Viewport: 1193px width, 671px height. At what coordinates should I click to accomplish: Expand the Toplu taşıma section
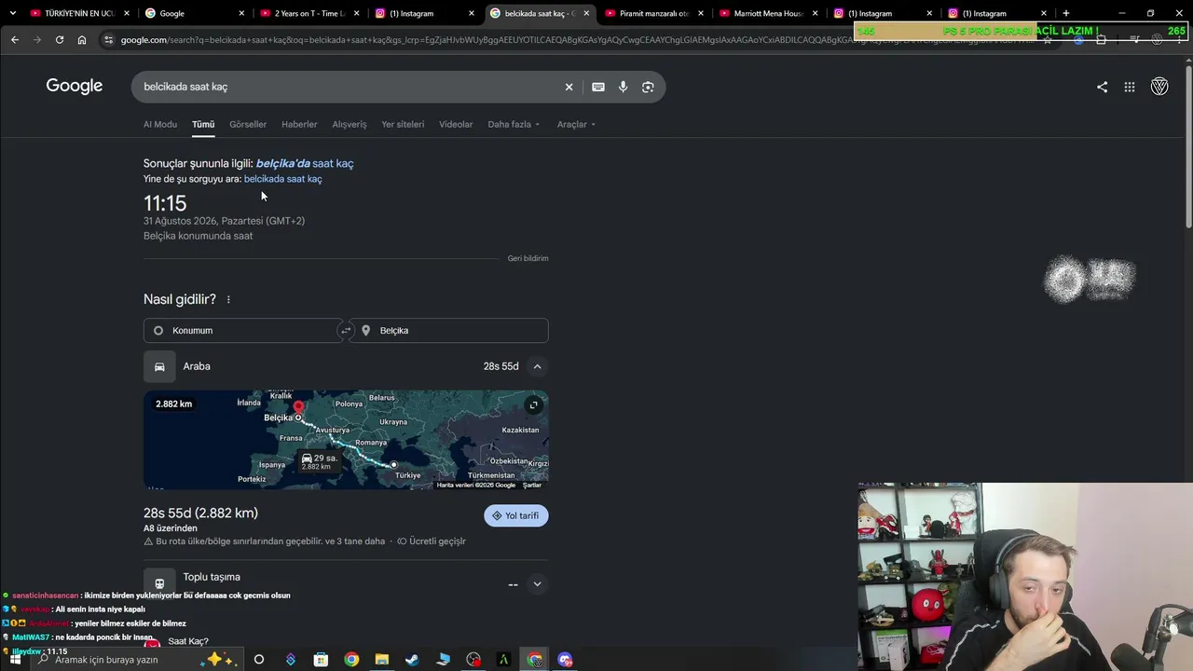coord(537,584)
